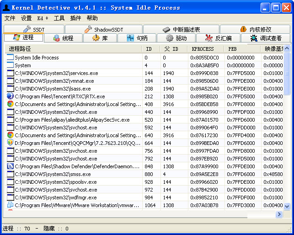Click the VMware Workstation process icon

pos(11,205)
